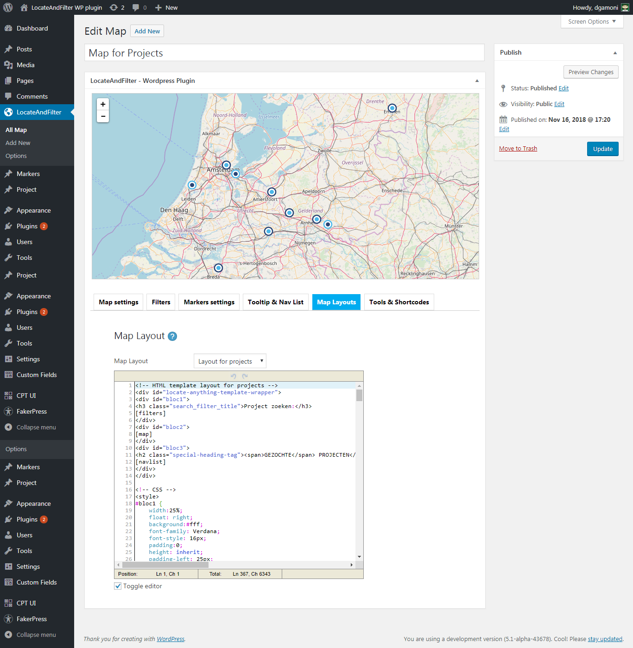Switch to the Markers settings tab
The image size is (633, 648).
tap(209, 302)
